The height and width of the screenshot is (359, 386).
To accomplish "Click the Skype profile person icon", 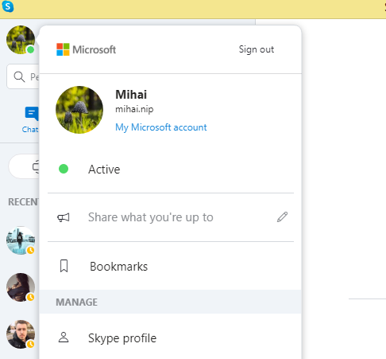I will 64,338.
